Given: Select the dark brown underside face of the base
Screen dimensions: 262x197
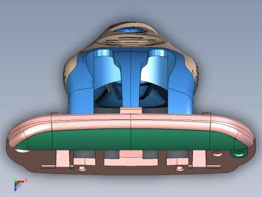Looking at the screenshot, I should click(131, 170).
